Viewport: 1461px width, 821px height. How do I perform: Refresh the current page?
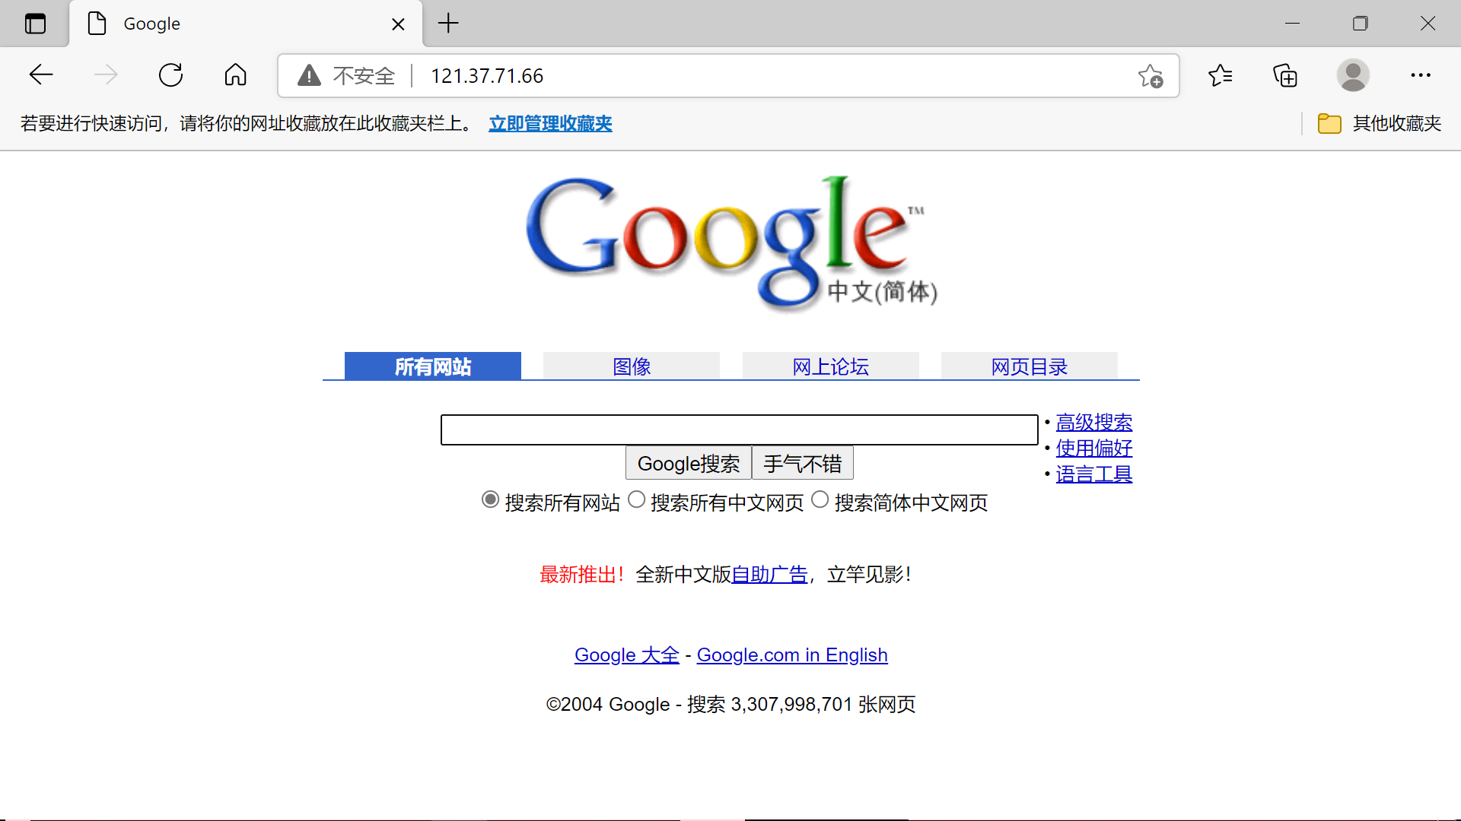pos(170,74)
